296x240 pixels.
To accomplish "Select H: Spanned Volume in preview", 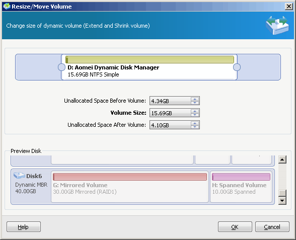I will coord(241,187).
